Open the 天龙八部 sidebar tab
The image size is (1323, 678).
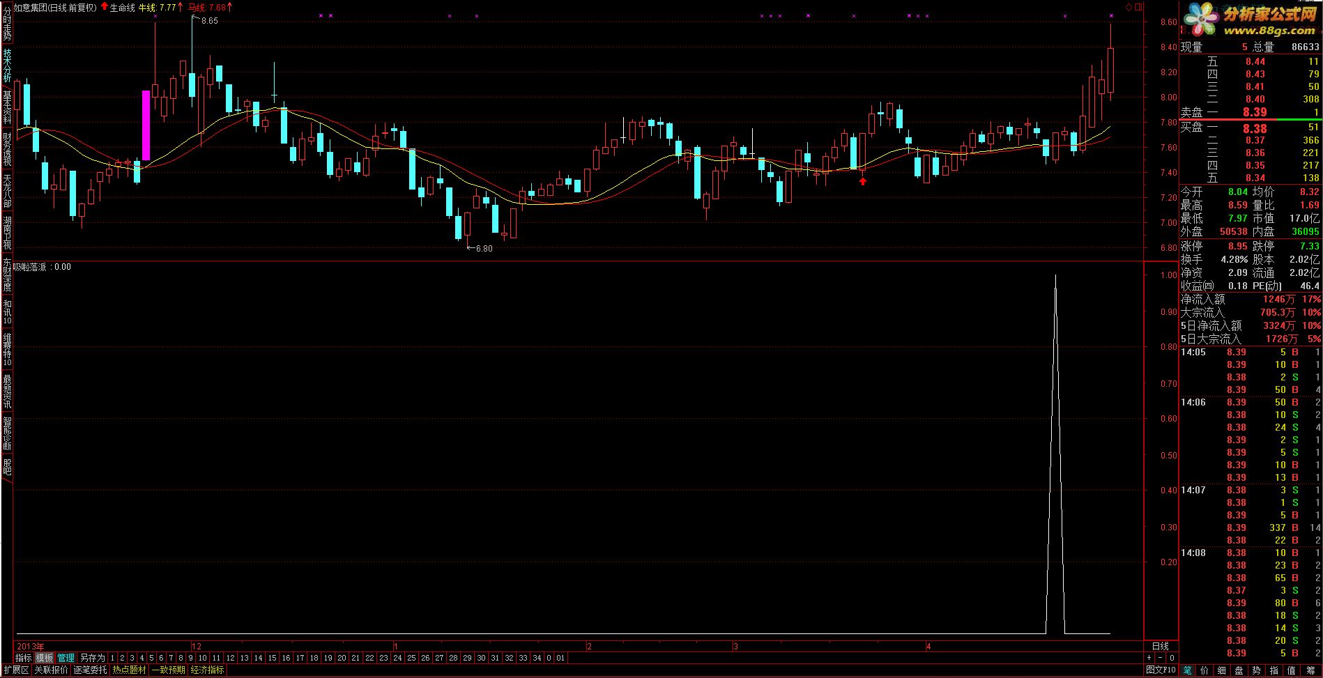7,191
